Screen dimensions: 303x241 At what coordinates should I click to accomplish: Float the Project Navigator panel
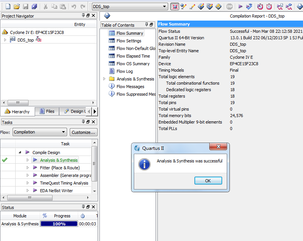point(88,16)
